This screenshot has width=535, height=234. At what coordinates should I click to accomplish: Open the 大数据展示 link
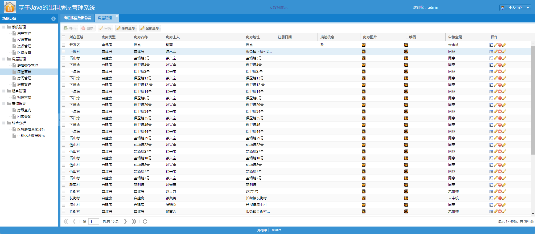[278, 7]
